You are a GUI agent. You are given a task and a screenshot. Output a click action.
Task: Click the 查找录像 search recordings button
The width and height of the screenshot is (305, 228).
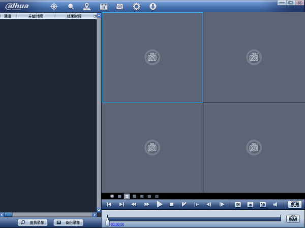(33, 222)
